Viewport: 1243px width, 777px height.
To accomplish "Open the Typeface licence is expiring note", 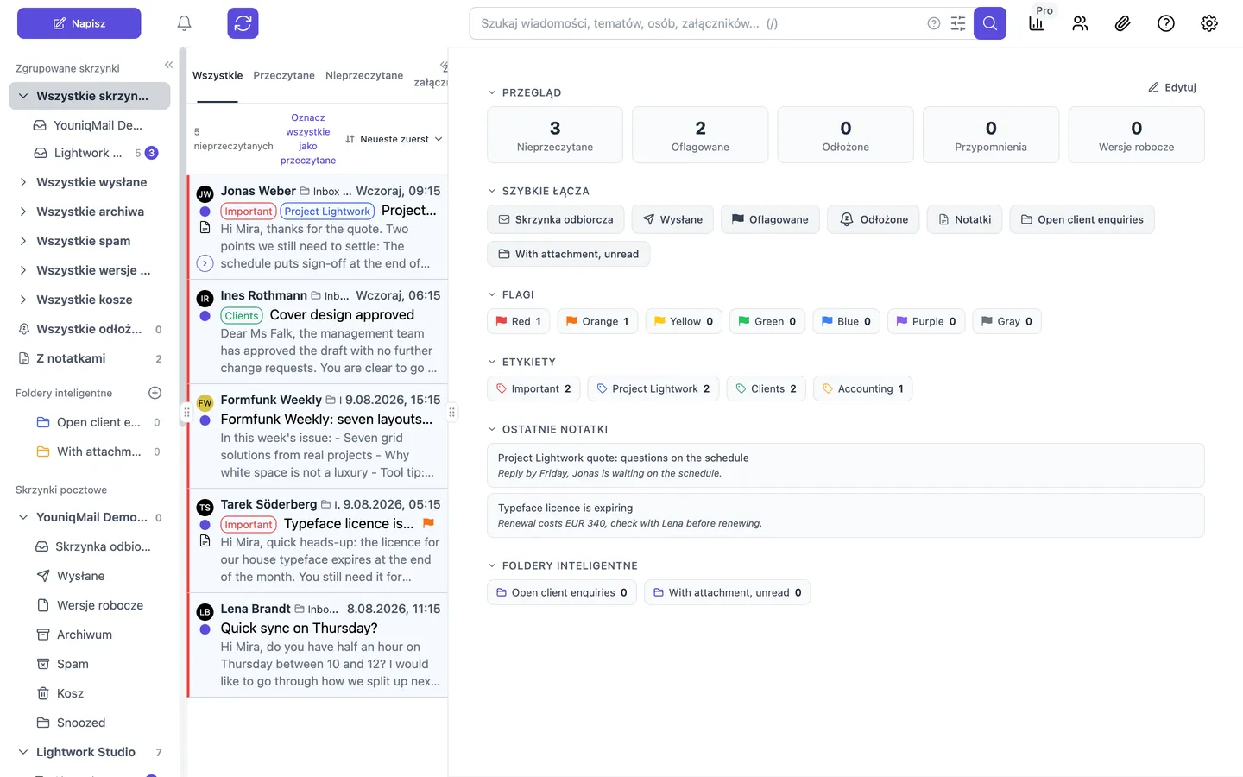I will coord(846,515).
